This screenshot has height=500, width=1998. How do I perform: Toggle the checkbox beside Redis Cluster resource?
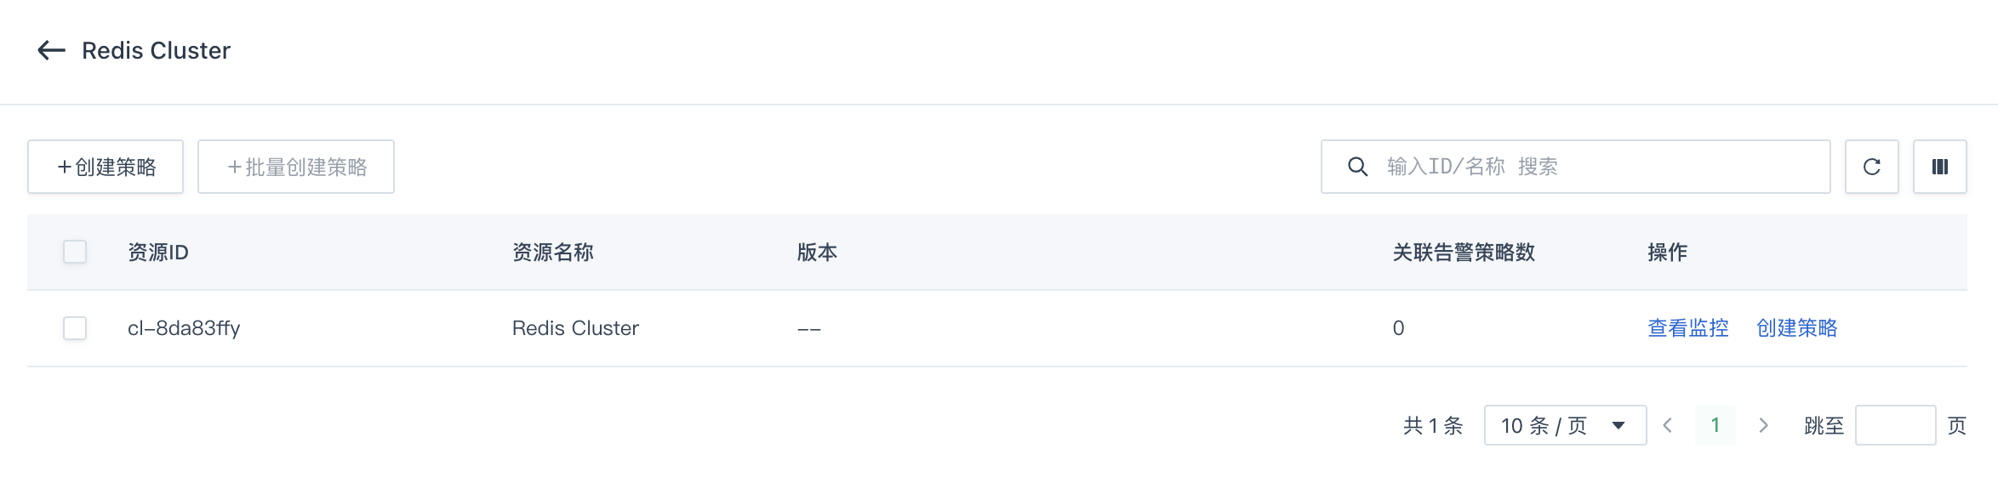pyautogui.click(x=75, y=328)
